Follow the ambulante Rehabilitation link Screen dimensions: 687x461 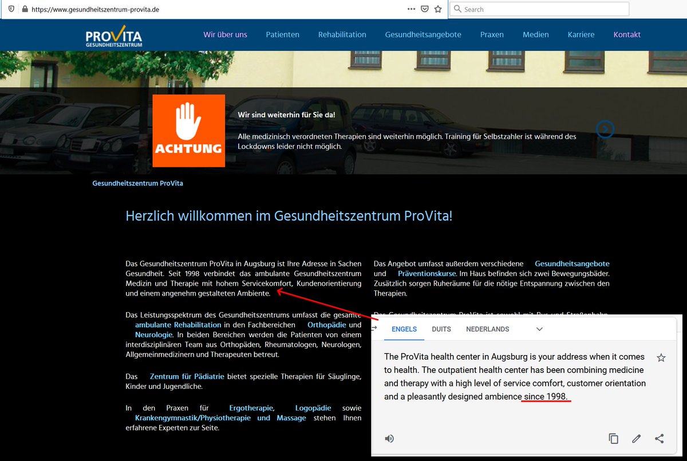(178, 325)
